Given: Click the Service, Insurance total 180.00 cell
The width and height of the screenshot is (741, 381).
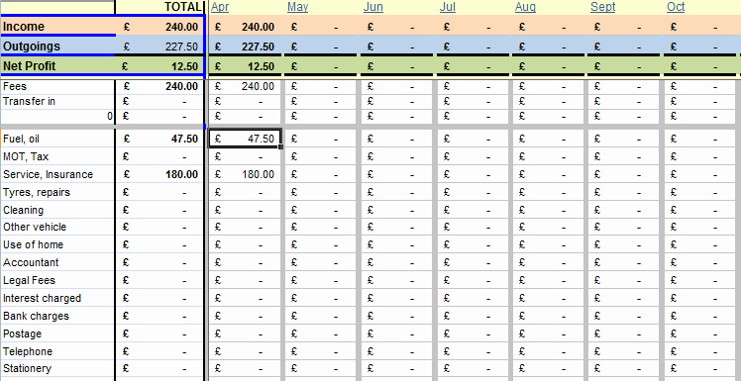Looking at the screenshot, I should coord(159,174).
